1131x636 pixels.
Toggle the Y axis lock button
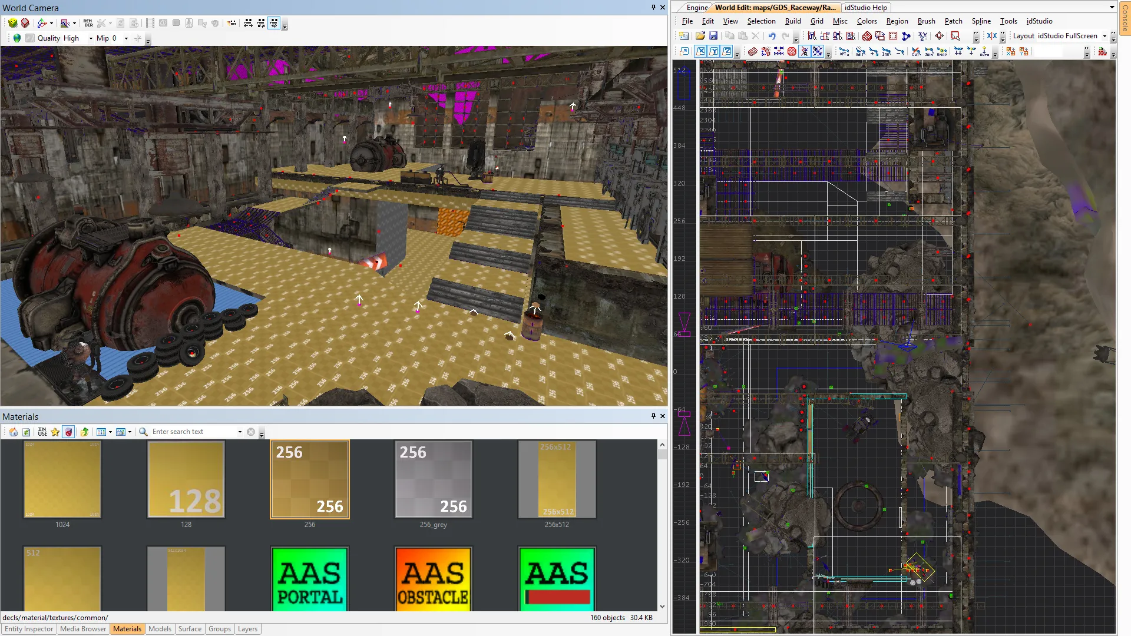pos(714,51)
